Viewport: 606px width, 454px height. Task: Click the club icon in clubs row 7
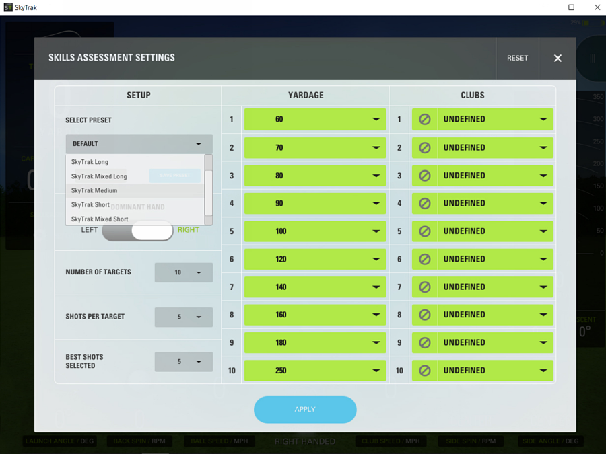coord(424,287)
